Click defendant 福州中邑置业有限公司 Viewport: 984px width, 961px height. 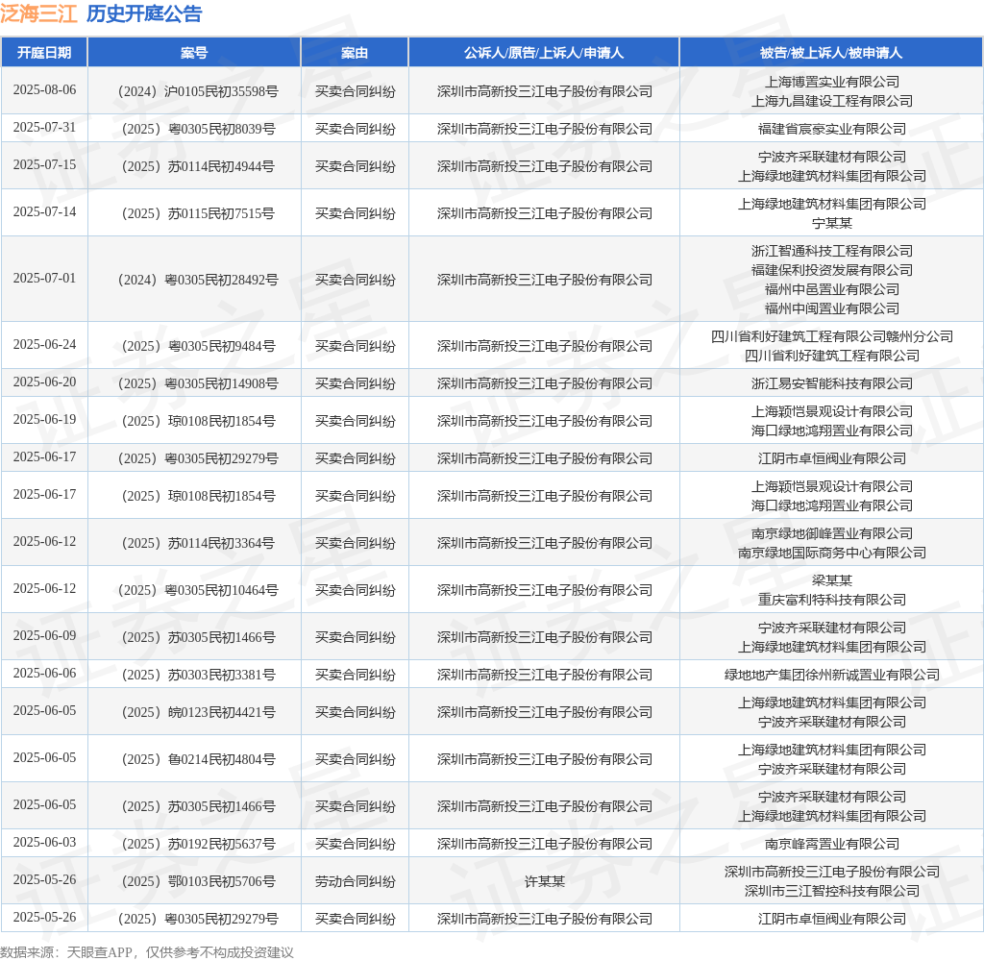[831, 289]
